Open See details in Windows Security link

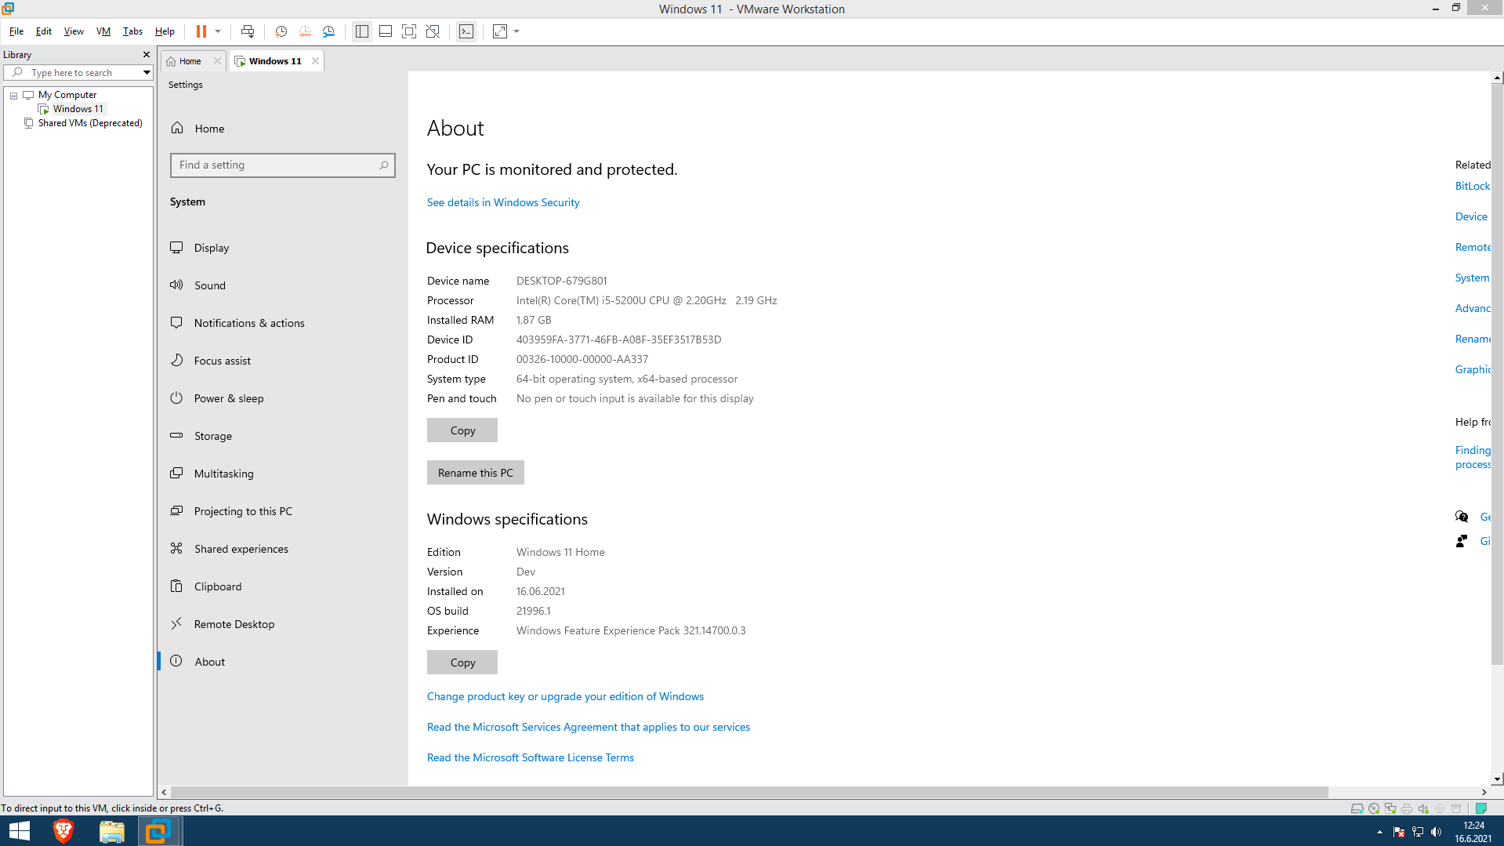point(503,202)
